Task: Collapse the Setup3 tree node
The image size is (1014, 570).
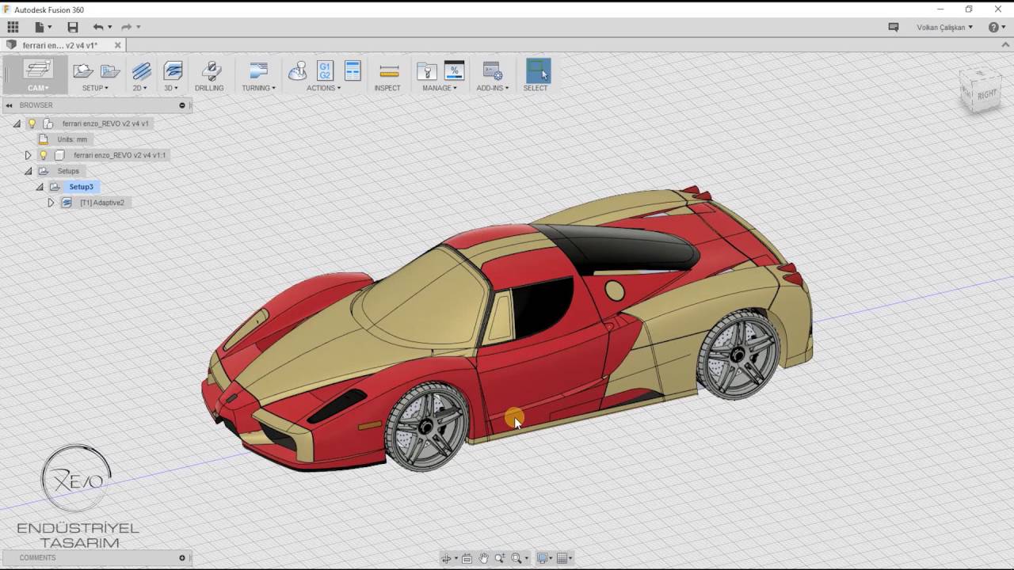Action: (x=39, y=187)
